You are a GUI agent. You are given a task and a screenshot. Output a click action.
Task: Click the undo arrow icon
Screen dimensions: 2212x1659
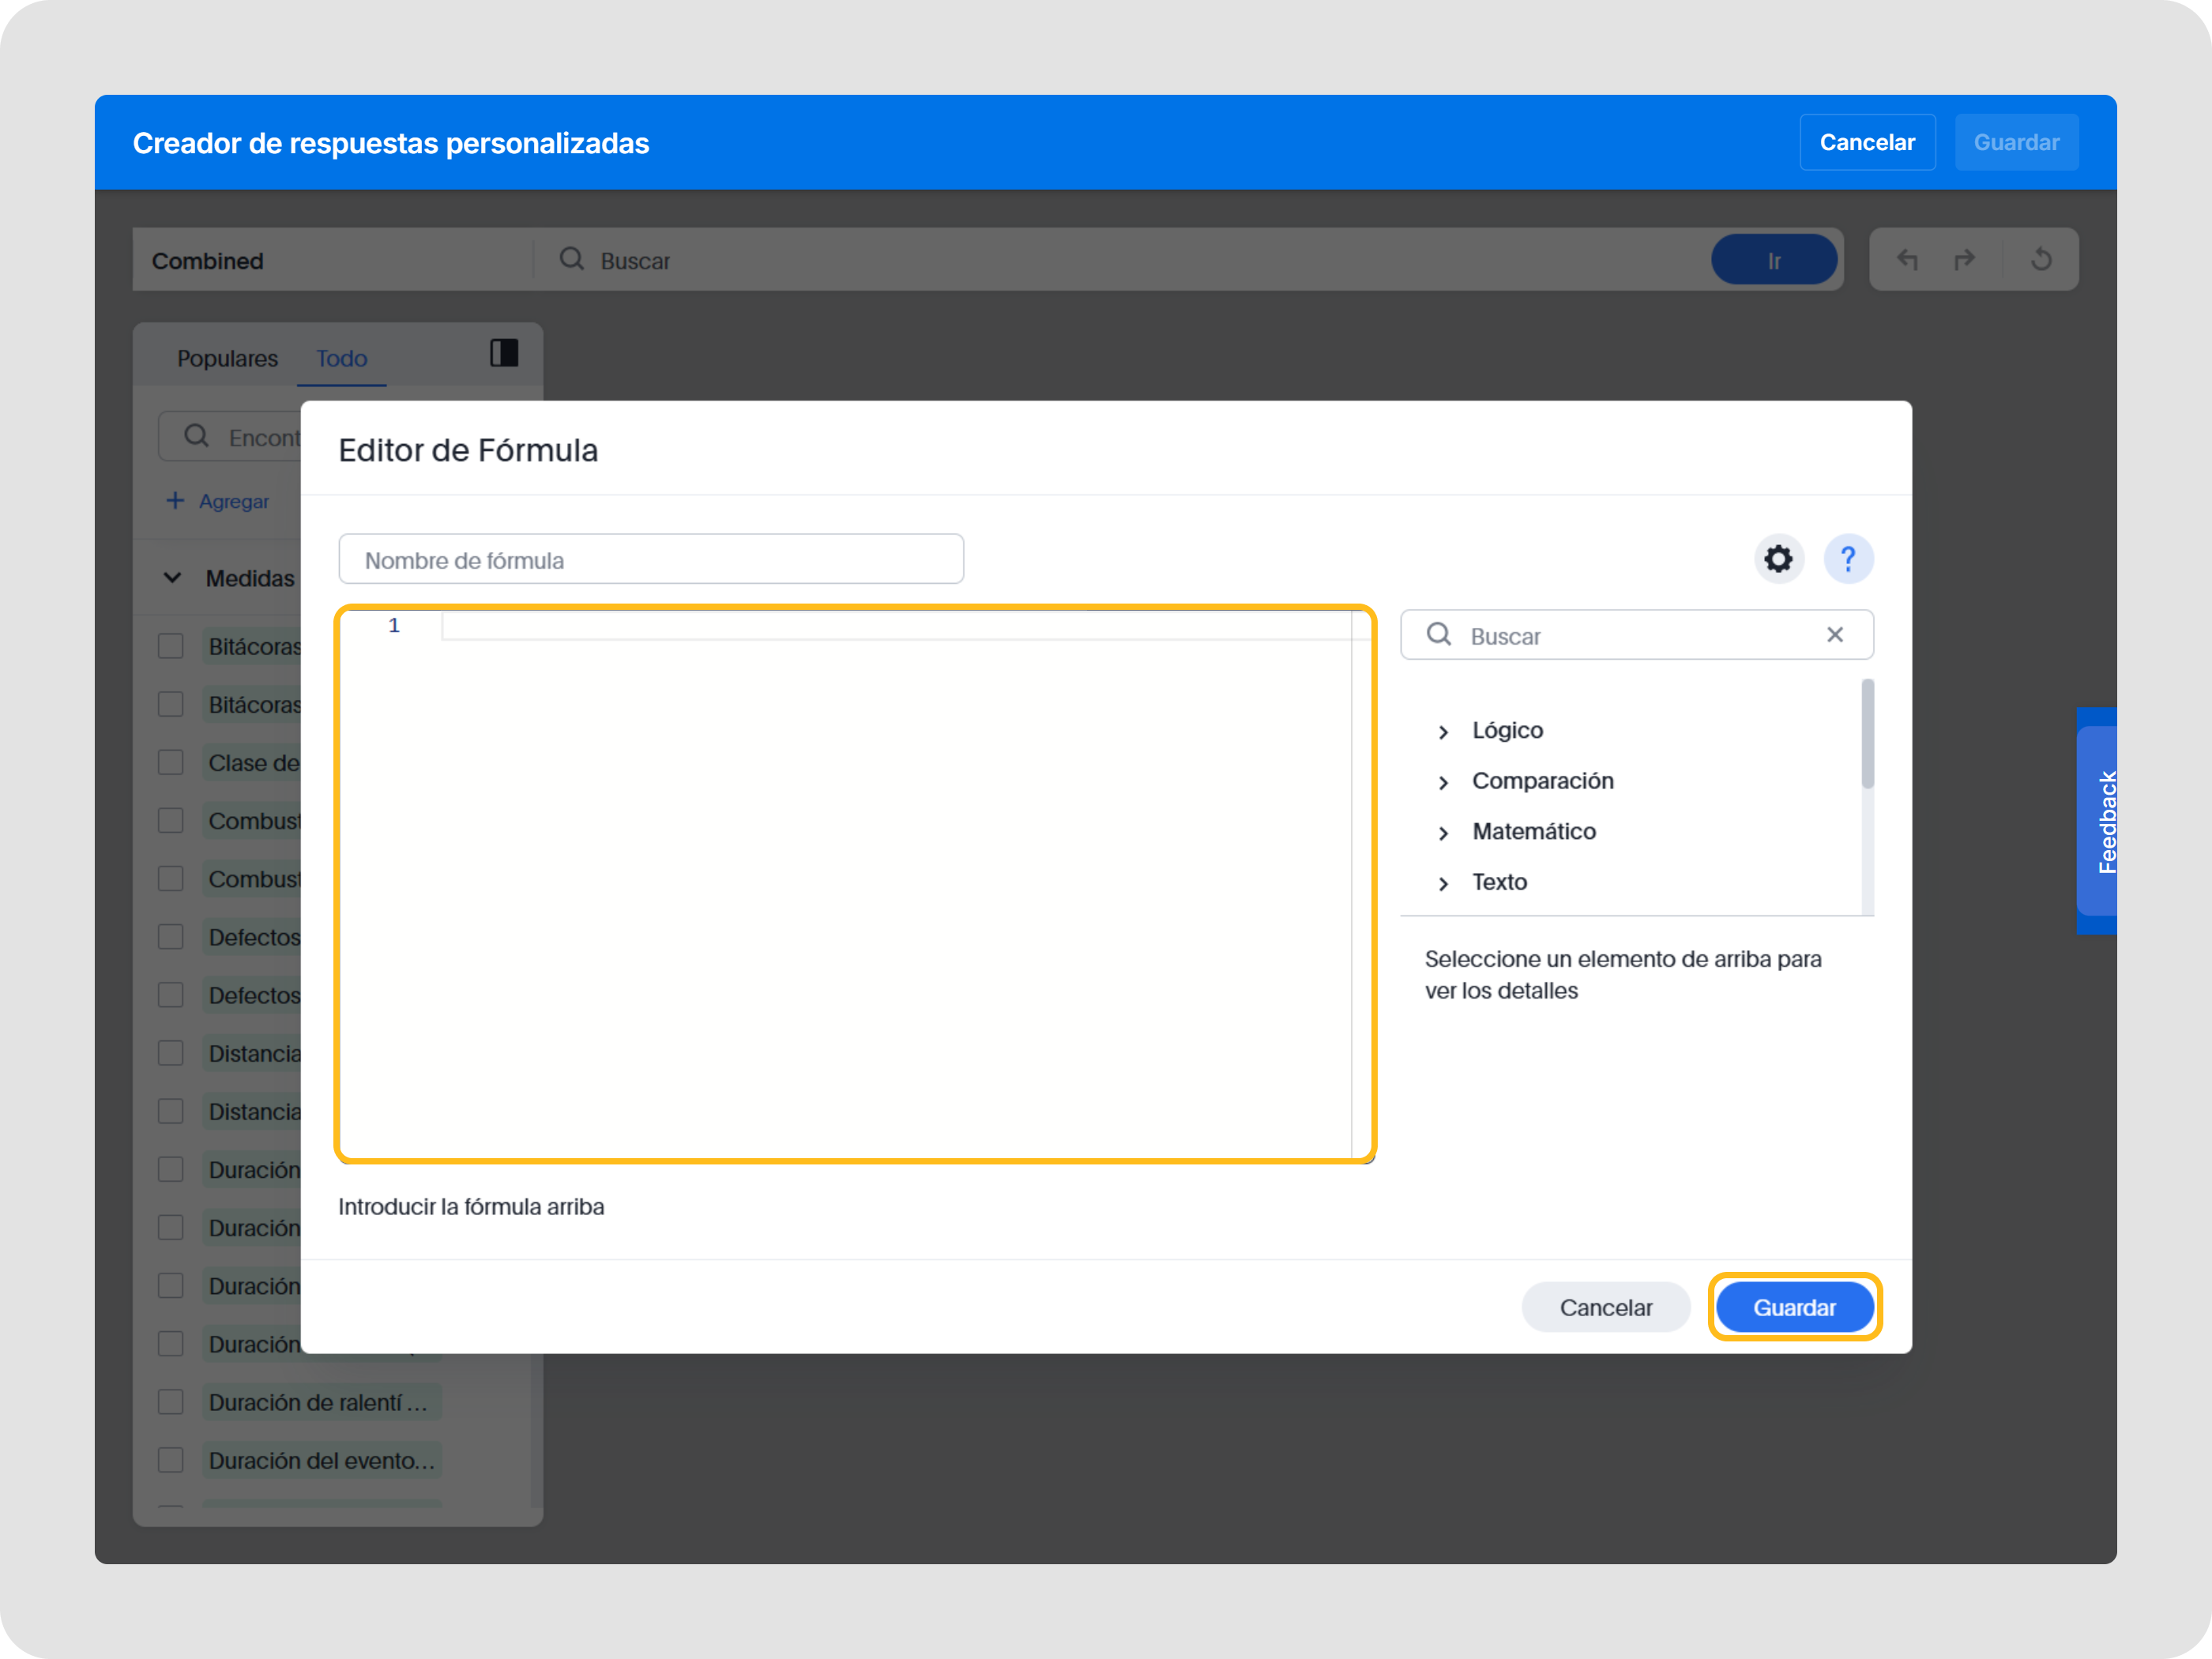[x=1908, y=259]
